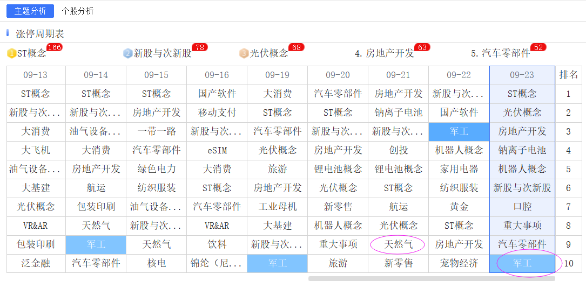Viewport: 586px width, 281px height.
Task: Click the 大飞机 cell
Action: [36, 151]
